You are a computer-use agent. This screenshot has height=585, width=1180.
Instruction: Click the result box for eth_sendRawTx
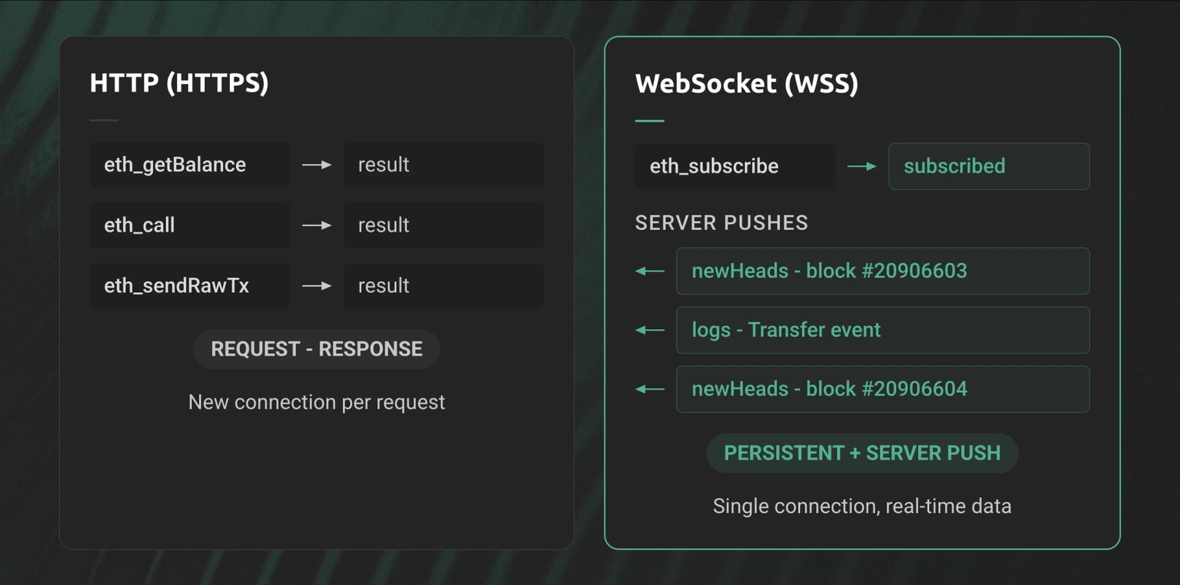tap(443, 286)
